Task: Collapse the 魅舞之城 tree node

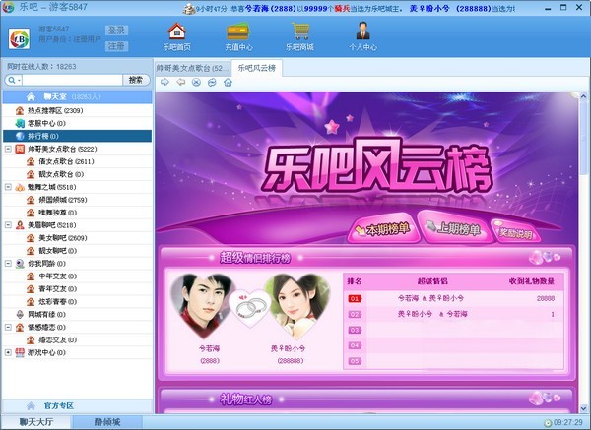Action: pos(8,187)
